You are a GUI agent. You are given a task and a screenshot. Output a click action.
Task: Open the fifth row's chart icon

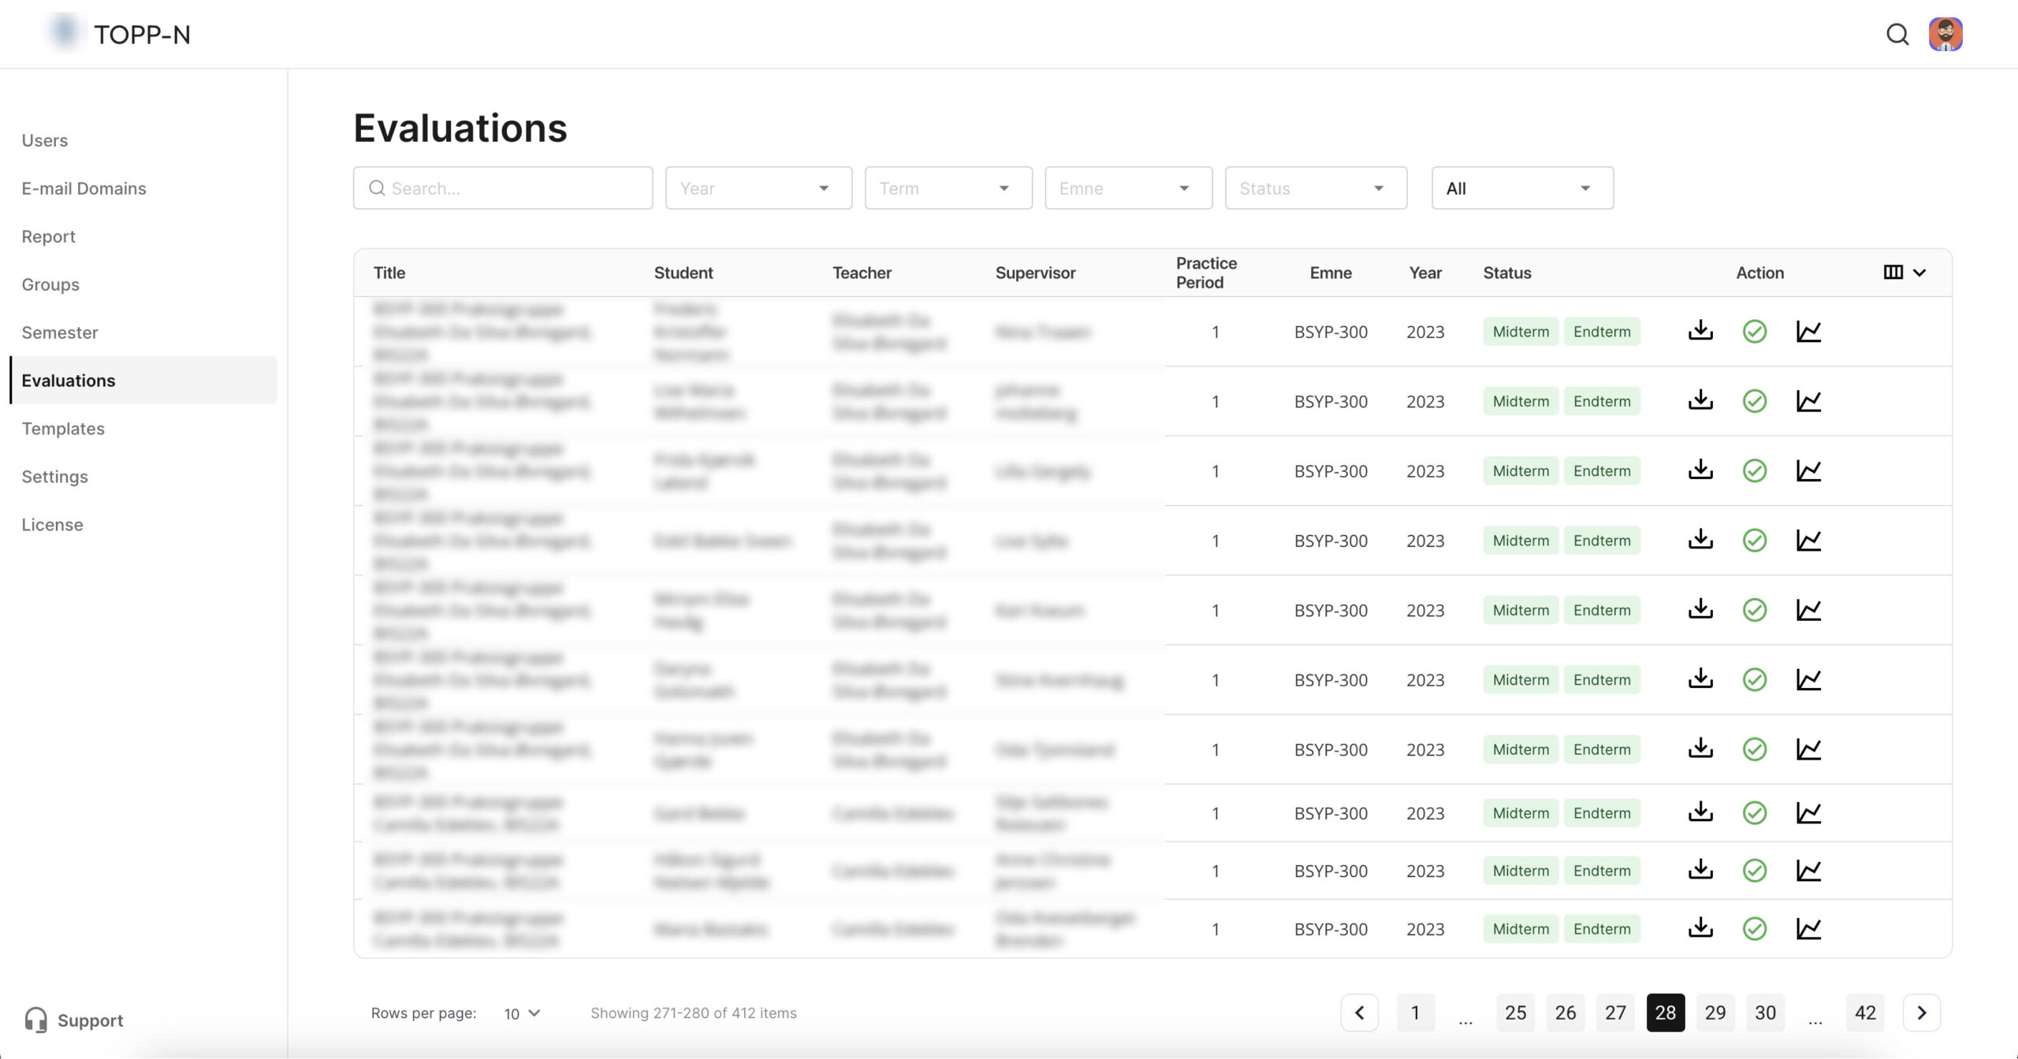(1808, 610)
